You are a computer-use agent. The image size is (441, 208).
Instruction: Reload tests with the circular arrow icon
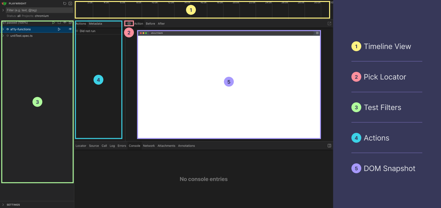coord(65,3)
